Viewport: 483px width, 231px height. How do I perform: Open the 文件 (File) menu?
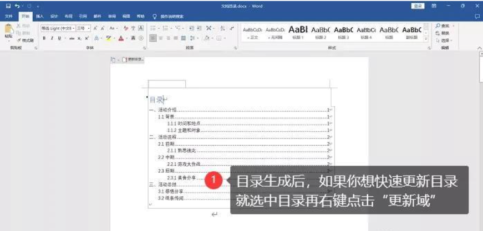[9, 16]
